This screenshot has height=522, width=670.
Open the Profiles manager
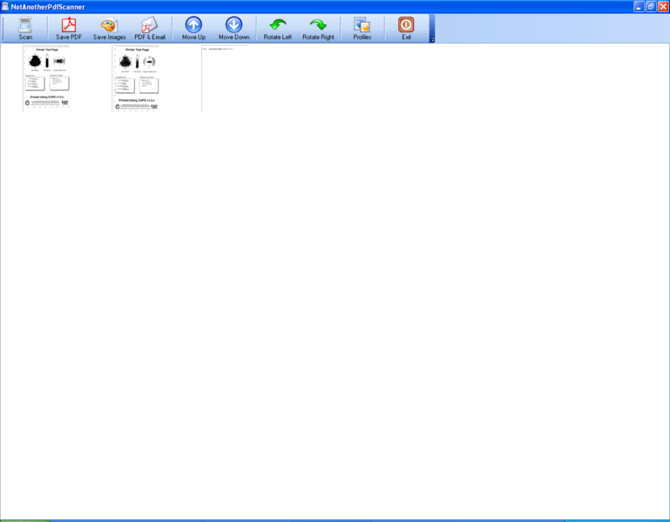[362, 29]
